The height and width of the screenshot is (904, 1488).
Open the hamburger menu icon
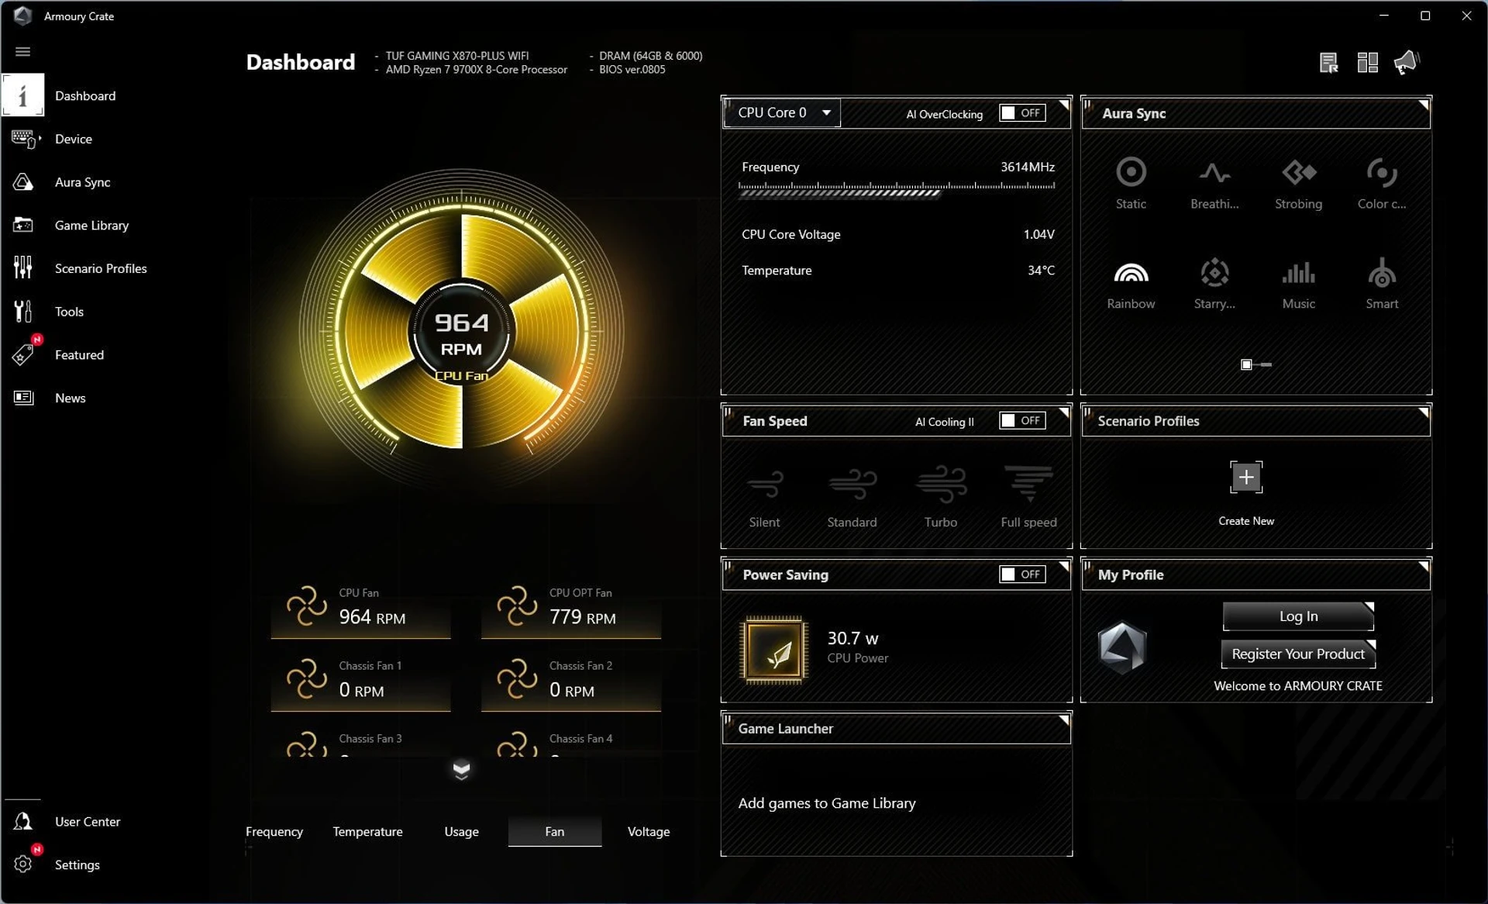coord(22,51)
